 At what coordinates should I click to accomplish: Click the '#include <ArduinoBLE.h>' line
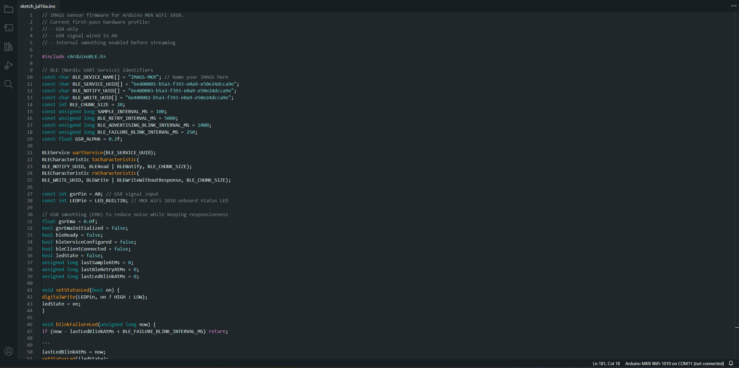(74, 56)
